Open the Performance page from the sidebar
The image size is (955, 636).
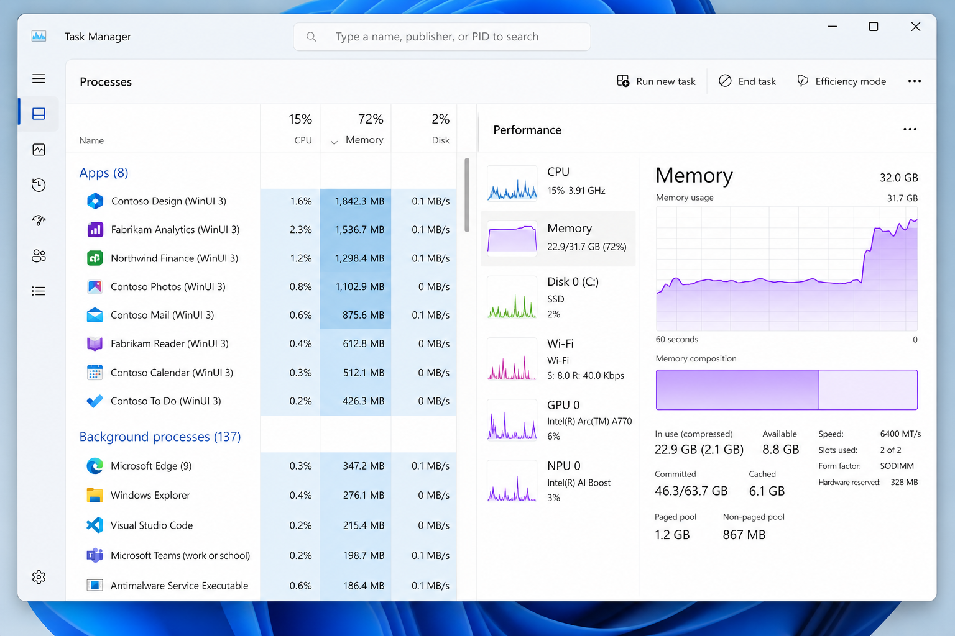click(x=39, y=150)
